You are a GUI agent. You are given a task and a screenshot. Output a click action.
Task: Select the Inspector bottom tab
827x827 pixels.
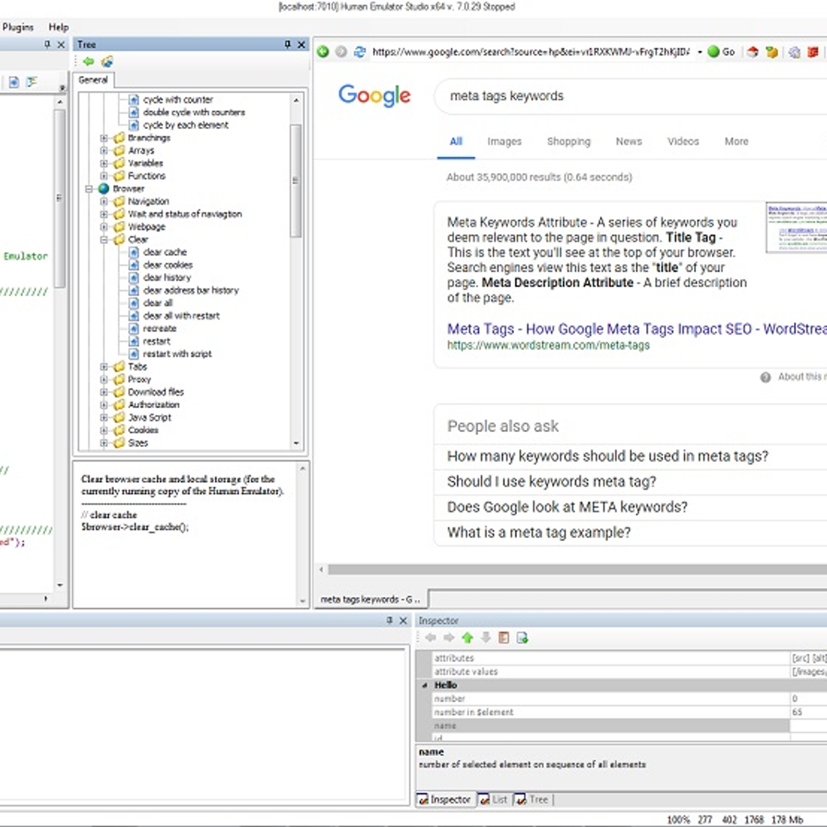point(445,799)
